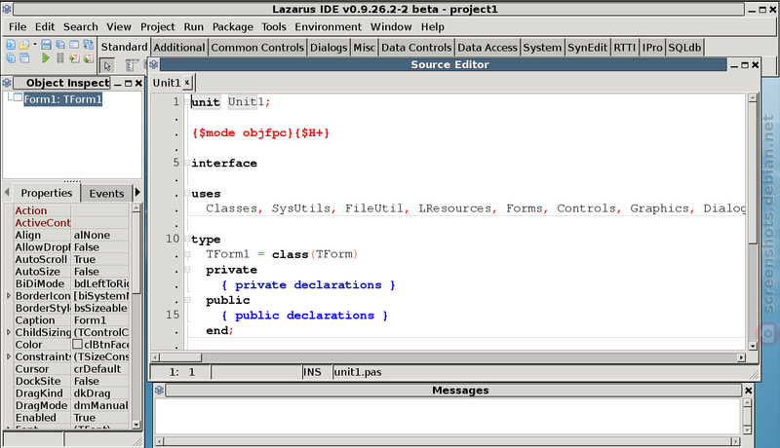This screenshot has height=448, width=780.
Task: Click the New Form icon
Action: [x=74, y=45]
